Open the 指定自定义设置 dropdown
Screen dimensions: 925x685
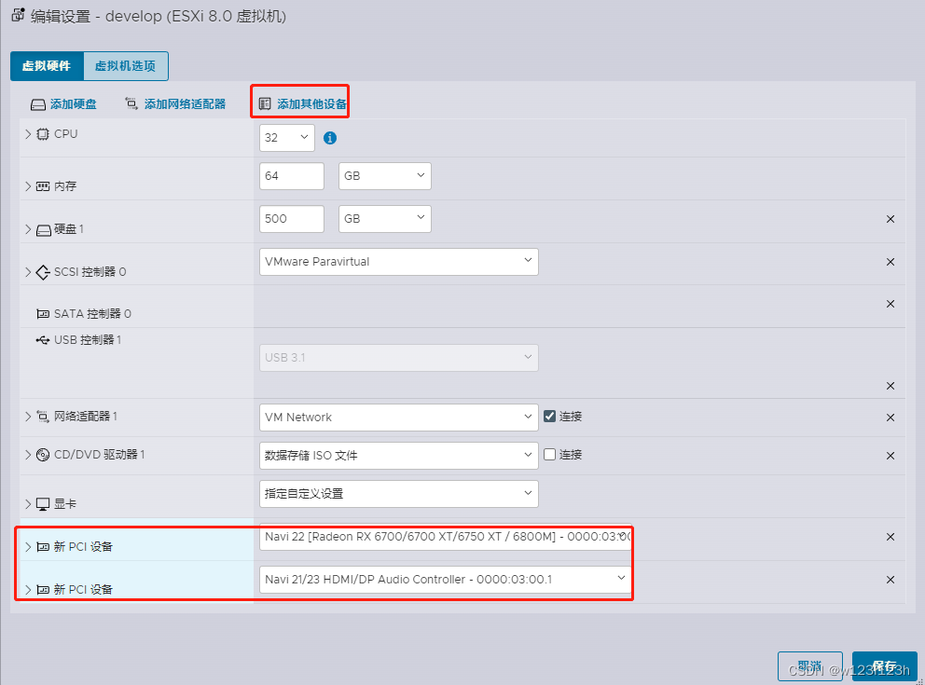(399, 494)
